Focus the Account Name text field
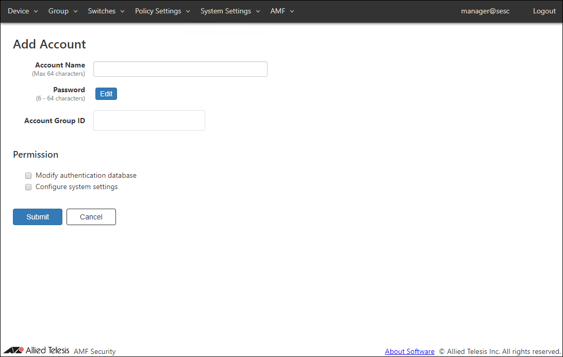Image resolution: width=563 pixels, height=357 pixels. tap(180, 69)
